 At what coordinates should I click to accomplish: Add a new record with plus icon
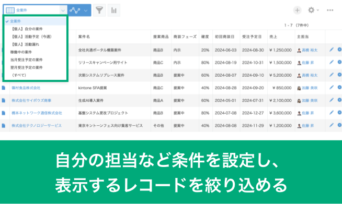[x=297, y=10]
